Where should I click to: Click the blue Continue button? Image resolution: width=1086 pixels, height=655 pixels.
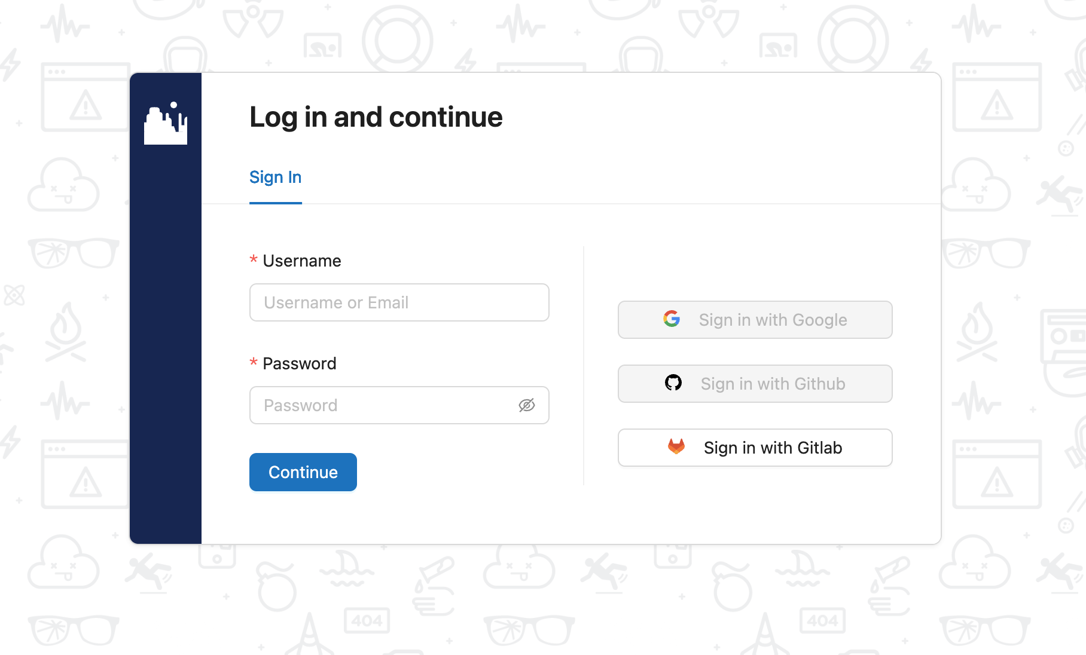point(303,472)
